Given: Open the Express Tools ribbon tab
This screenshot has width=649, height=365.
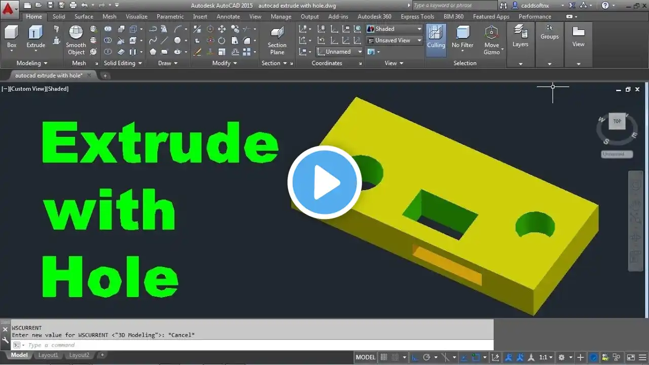Looking at the screenshot, I should coord(417,17).
